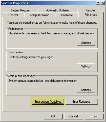The height and width of the screenshot is (122, 106).
Task: Click the Environment Variables button
Action: coord(48,102)
